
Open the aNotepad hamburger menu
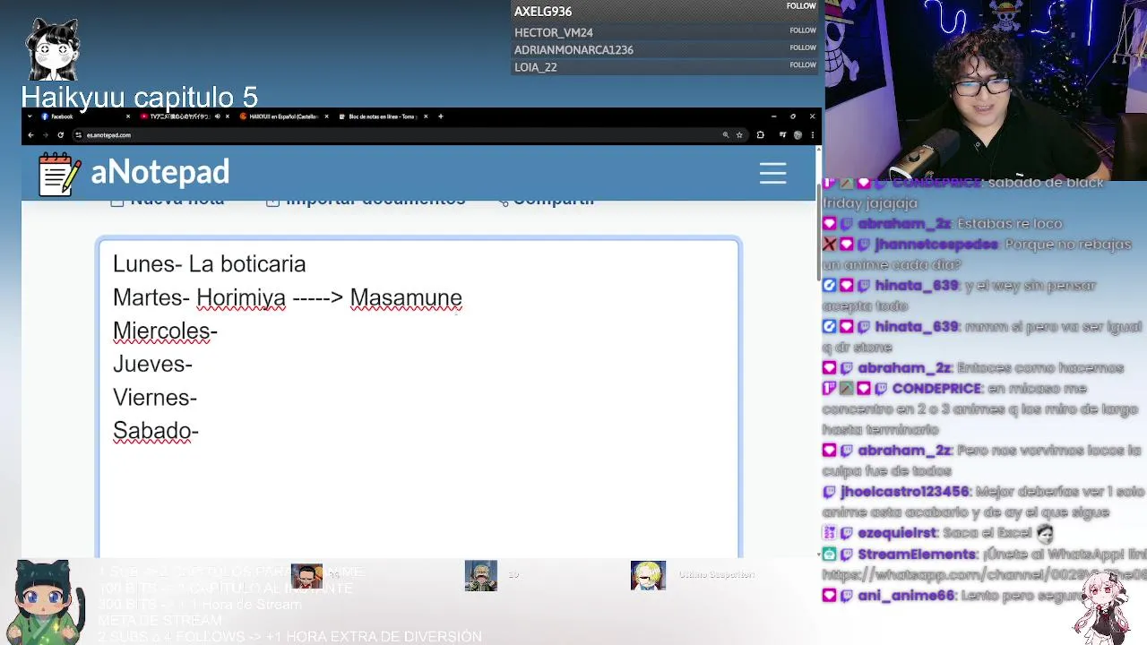click(772, 173)
